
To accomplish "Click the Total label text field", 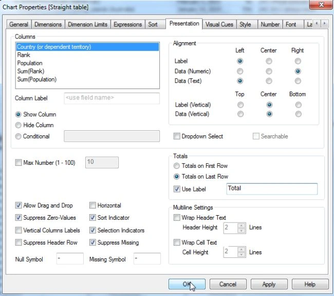I will pos(272,189).
